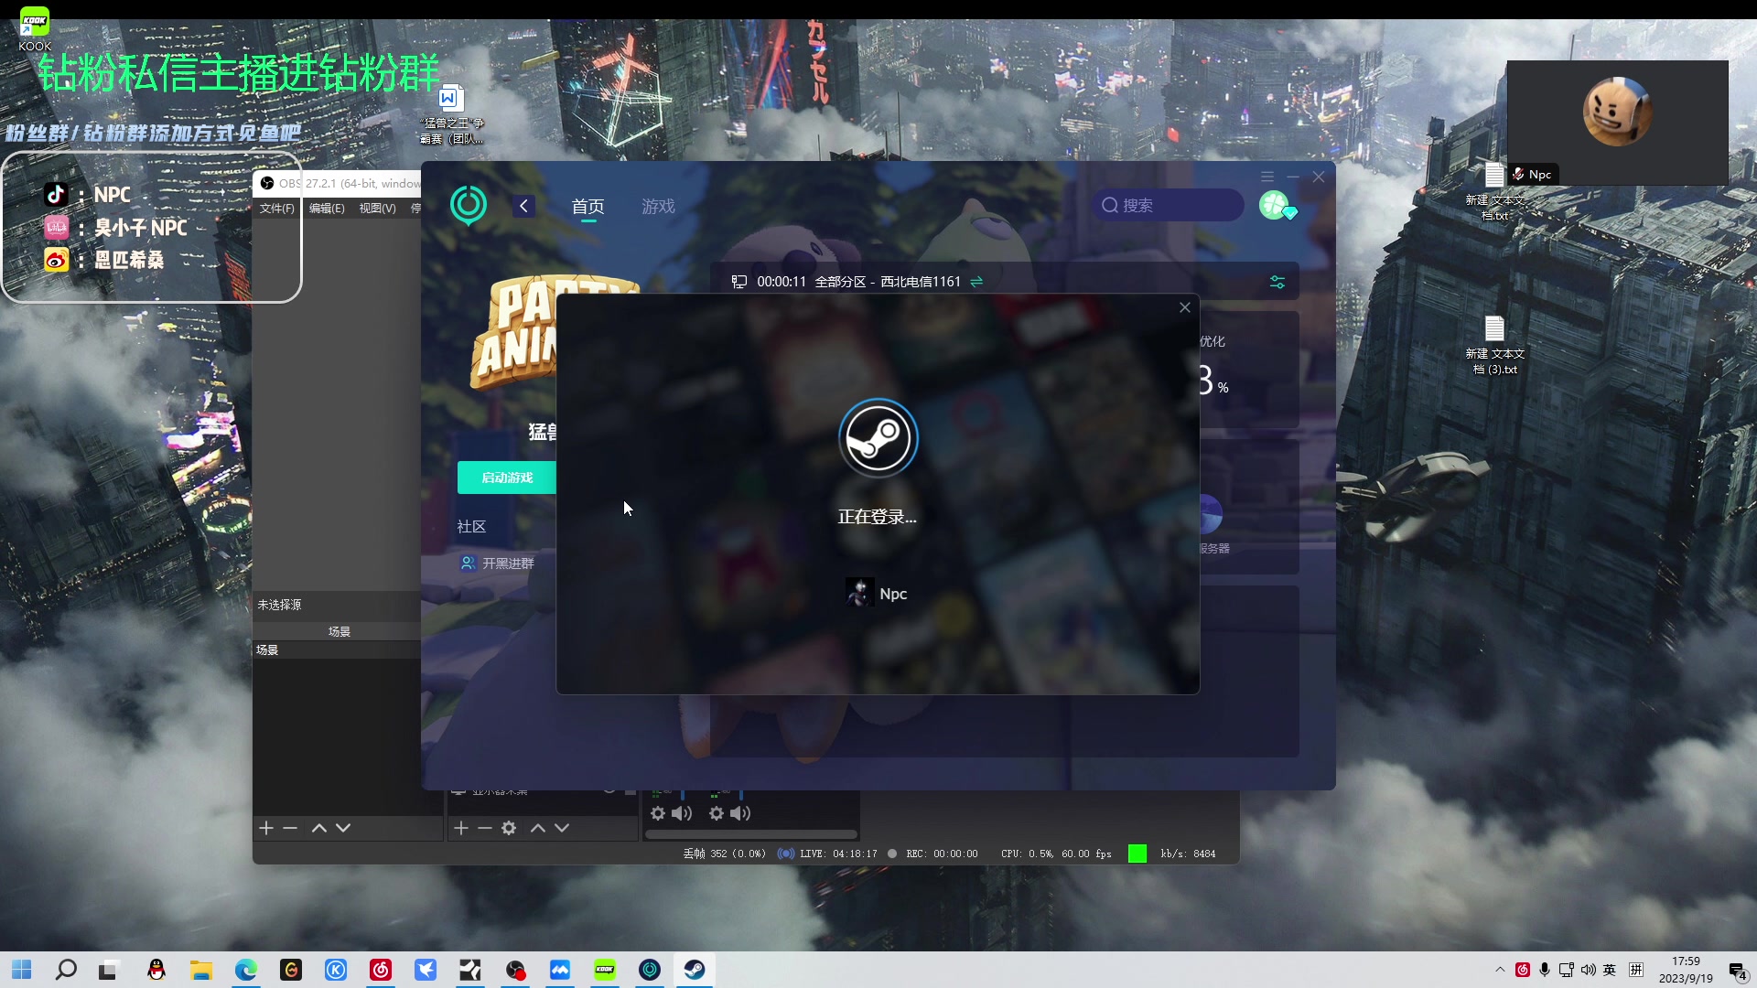Remove selected scene with minus icon
The image size is (1757, 988).
(290, 828)
